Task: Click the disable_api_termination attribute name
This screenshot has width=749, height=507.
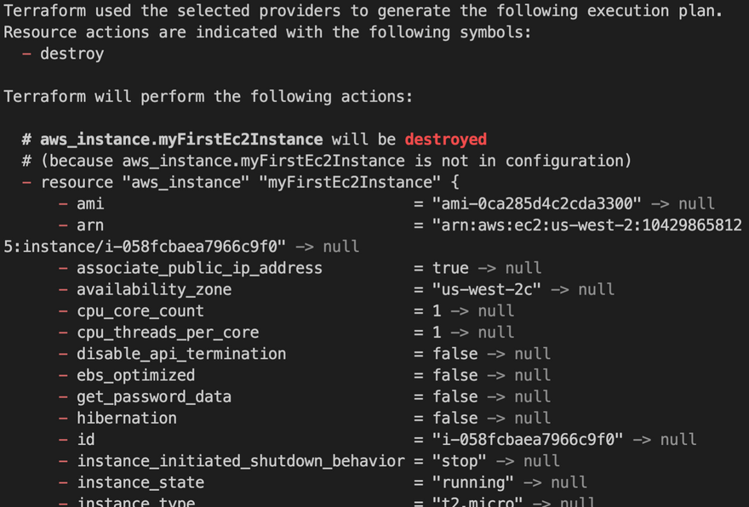Action: click(181, 354)
